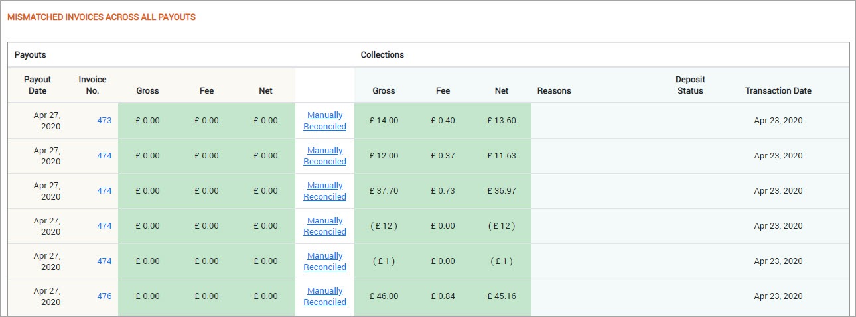Screen dimensions: 856x317
Task: Select collections fee value £ 0.40
Action: pos(443,121)
